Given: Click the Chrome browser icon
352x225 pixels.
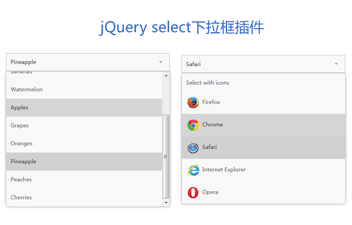Looking at the screenshot, I should (x=193, y=125).
